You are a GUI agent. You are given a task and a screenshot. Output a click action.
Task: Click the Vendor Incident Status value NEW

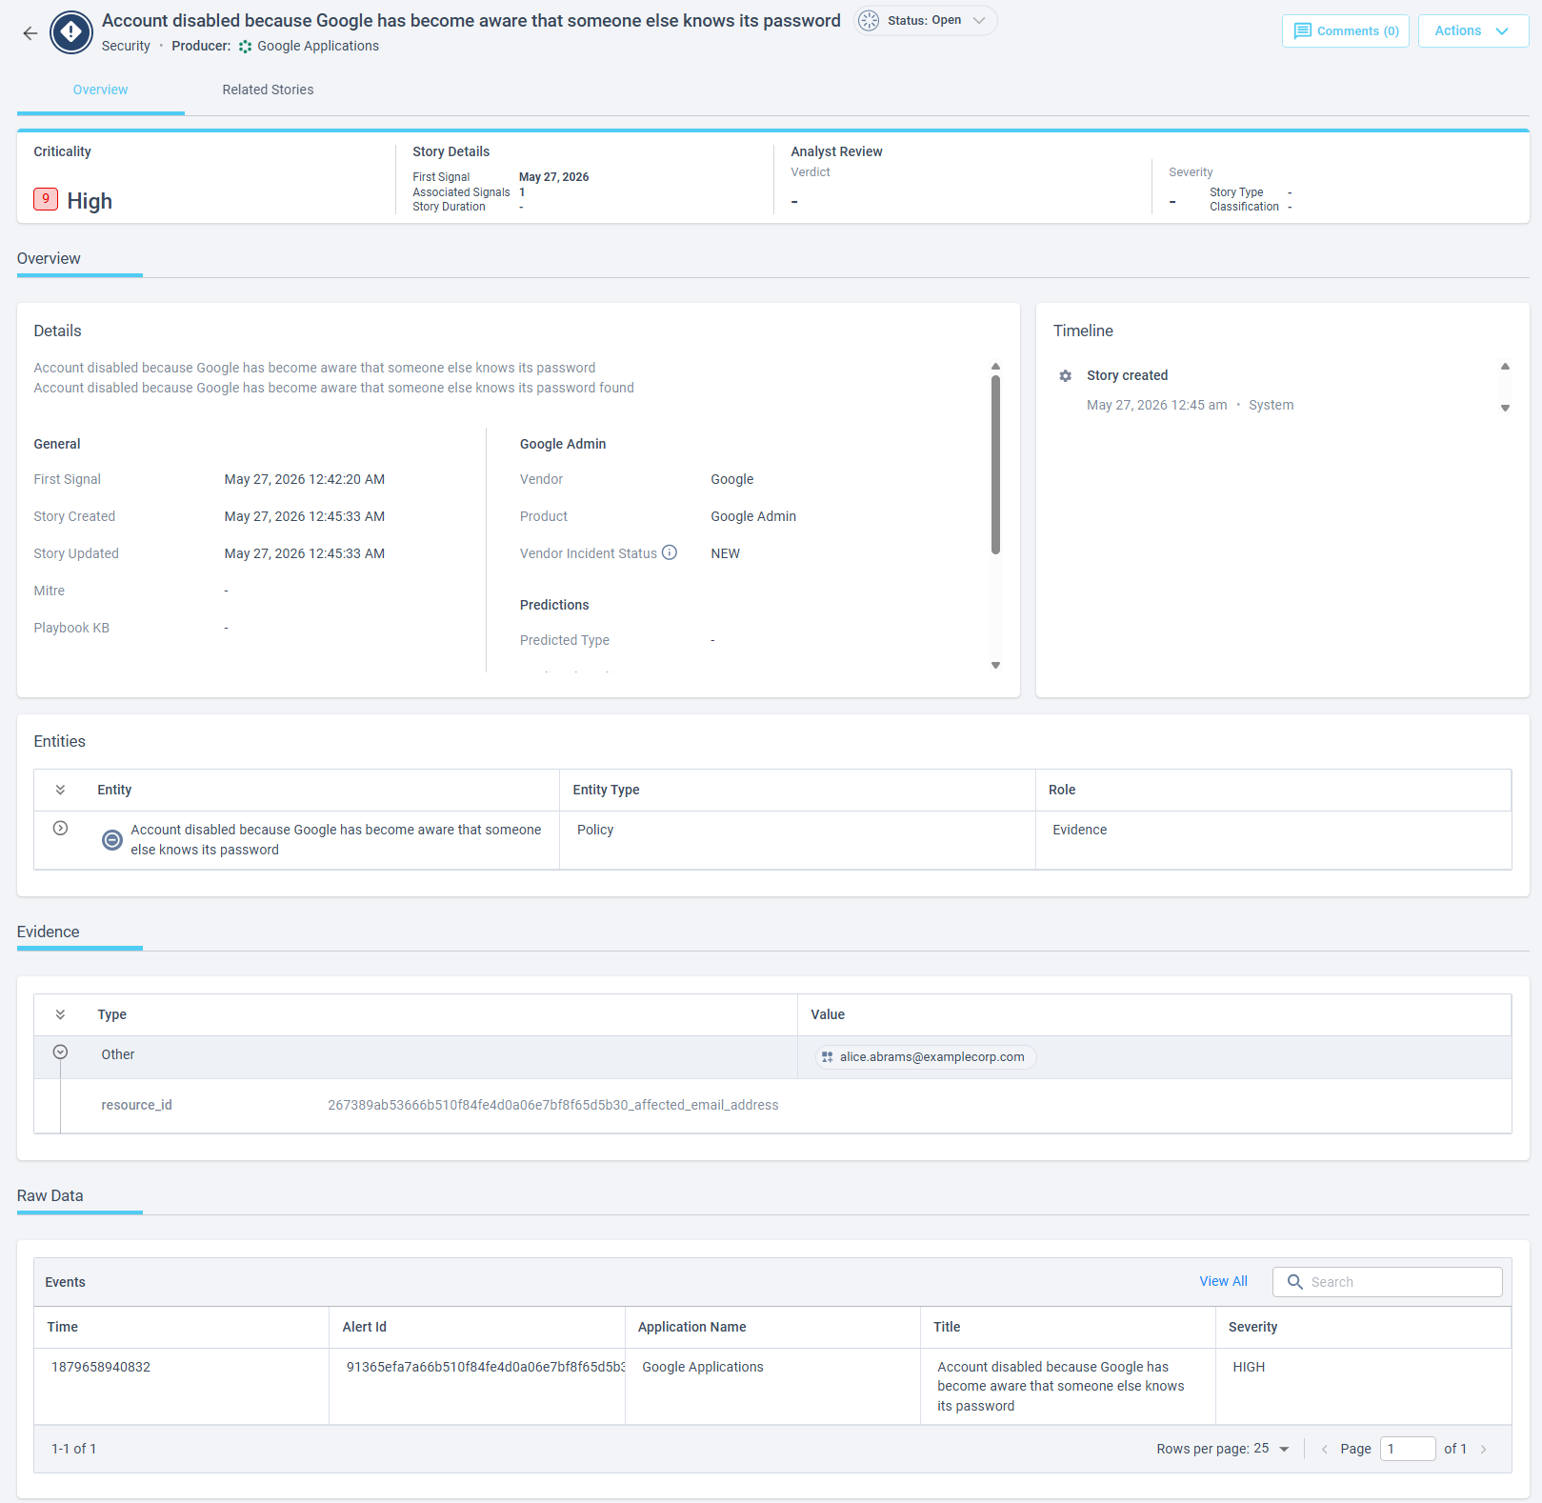pos(725,553)
